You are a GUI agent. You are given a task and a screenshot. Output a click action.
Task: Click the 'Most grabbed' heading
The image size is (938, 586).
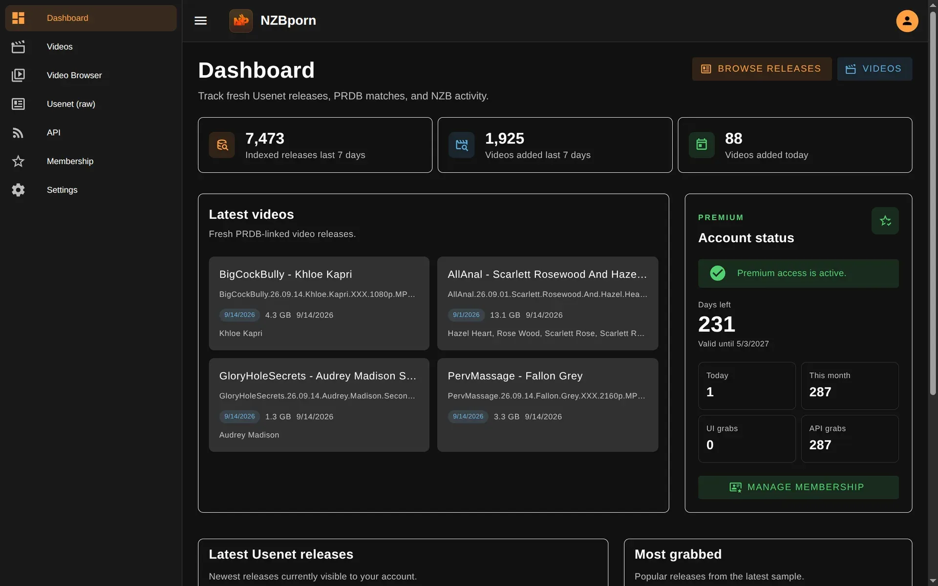678,554
